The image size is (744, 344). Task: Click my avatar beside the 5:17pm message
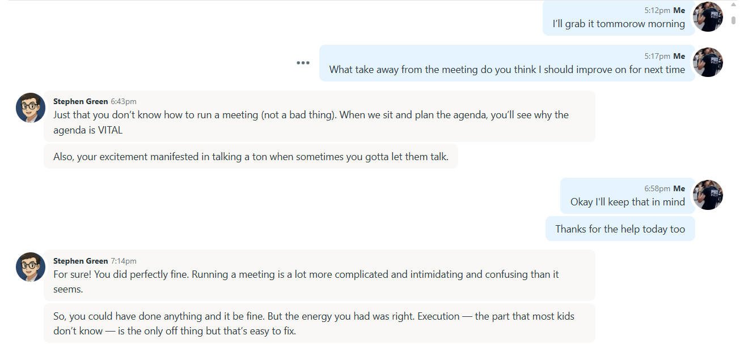(708, 62)
